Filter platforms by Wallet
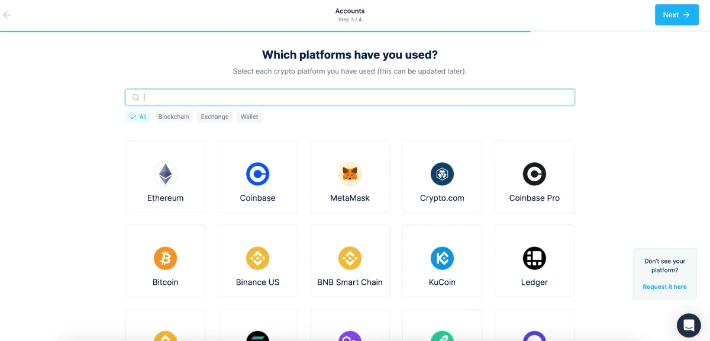Viewport: 710px width, 341px height. pos(249,117)
